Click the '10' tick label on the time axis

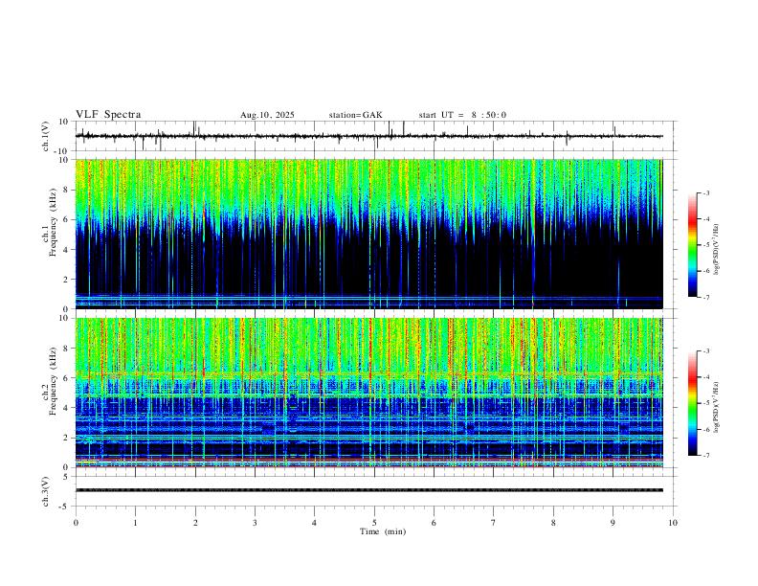(673, 523)
